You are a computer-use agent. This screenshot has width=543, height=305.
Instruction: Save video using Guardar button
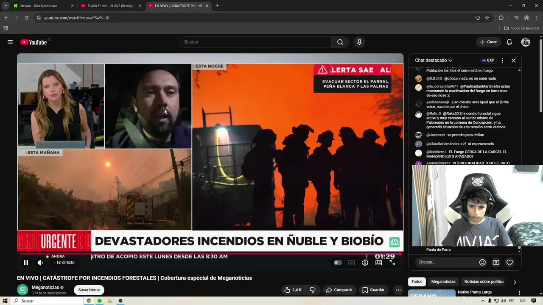373,290
